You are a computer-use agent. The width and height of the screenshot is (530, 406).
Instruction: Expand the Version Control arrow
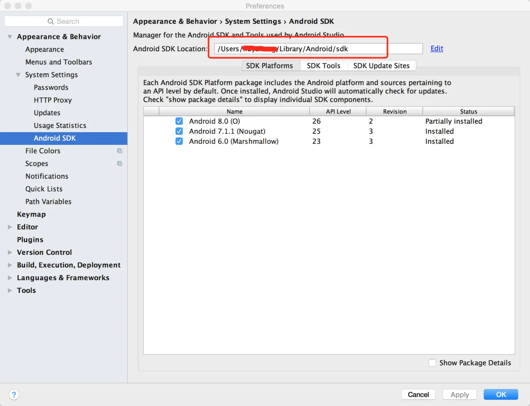coord(10,252)
